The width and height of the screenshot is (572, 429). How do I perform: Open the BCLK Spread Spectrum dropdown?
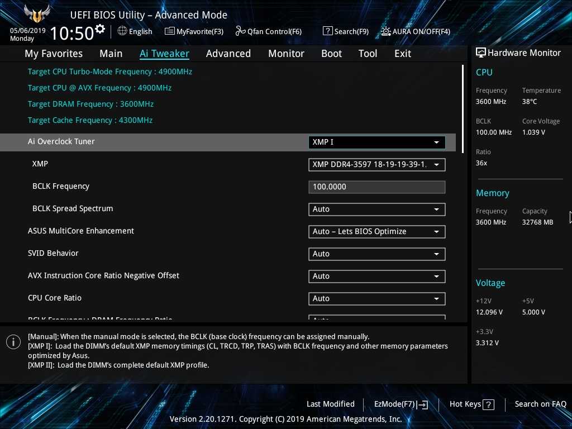point(436,209)
